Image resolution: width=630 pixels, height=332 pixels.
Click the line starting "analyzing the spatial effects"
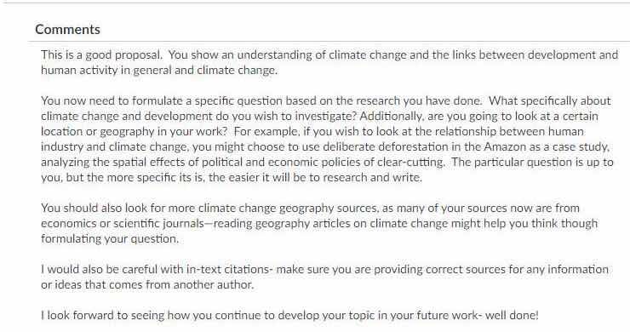327,162
